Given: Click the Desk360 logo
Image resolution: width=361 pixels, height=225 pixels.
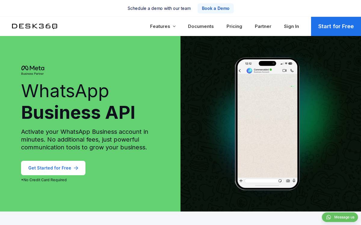Looking at the screenshot, I should click(35, 26).
